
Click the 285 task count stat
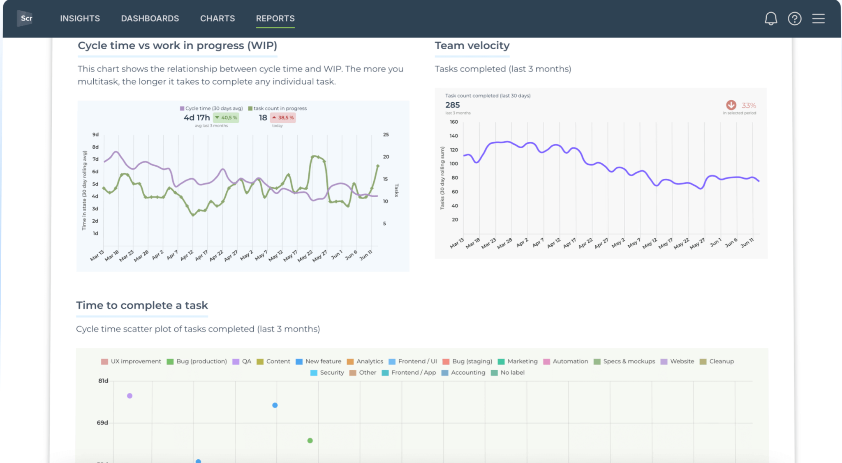click(453, 105)
